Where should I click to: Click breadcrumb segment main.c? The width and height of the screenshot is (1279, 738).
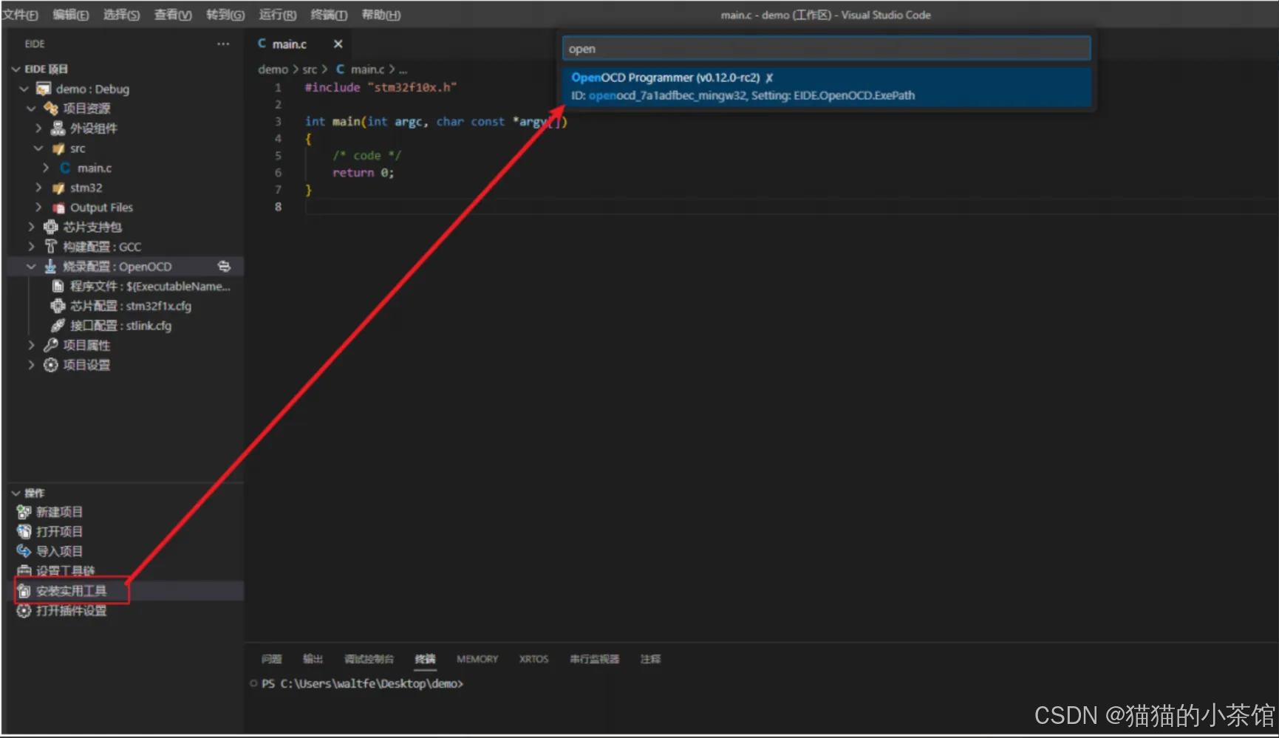pyautogui.click(x=367, y=69)
